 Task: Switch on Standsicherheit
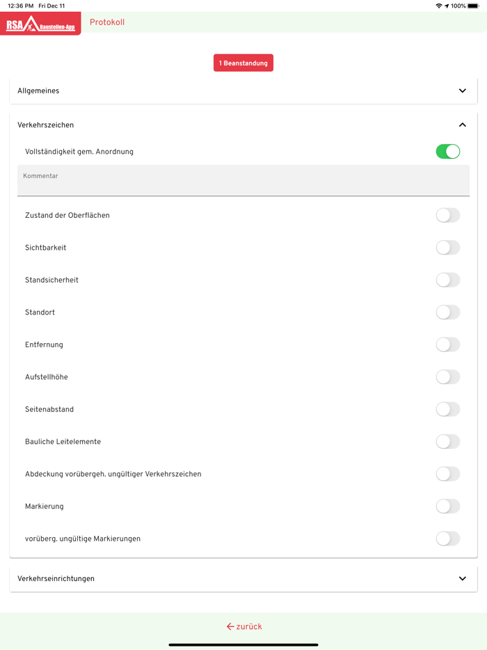pyautogui.click(x=448, y=280)
